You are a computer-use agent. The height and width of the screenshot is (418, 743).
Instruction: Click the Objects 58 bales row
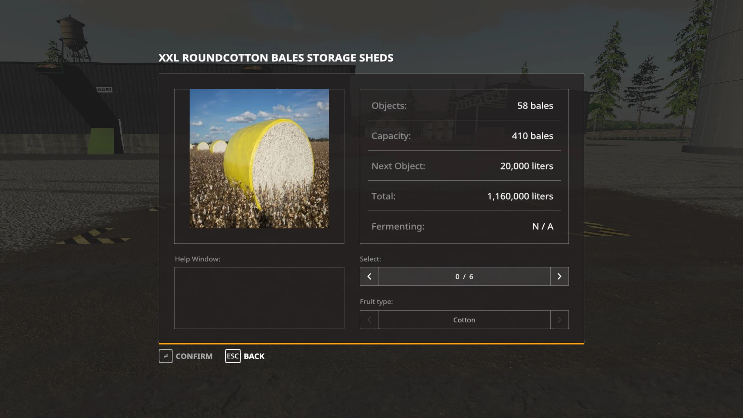pos(464,105)
